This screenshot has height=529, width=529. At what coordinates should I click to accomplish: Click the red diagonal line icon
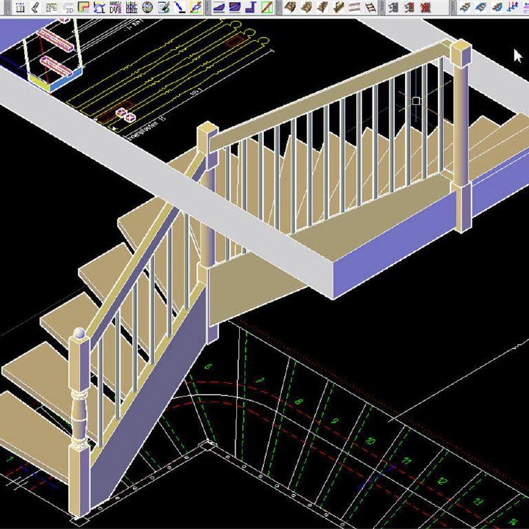(x=267, y=8)
